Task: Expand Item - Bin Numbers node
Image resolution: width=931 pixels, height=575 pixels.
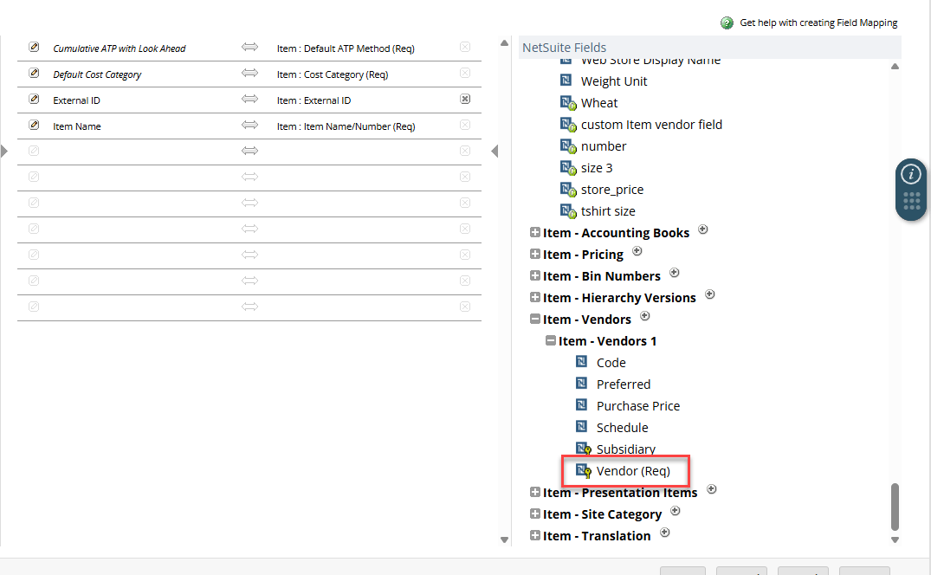Action: (535, 276)
